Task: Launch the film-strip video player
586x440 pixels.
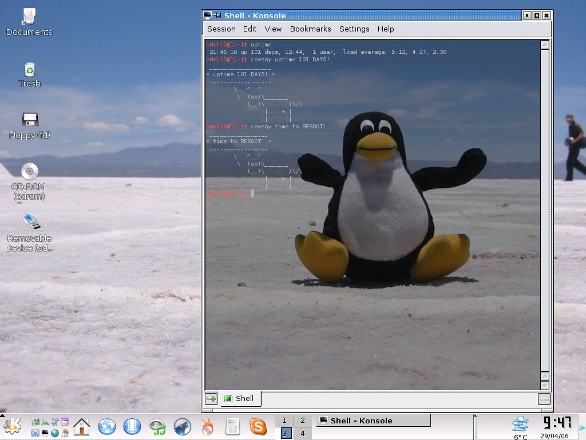Action: pyautogui.click(x=132, y=426)
